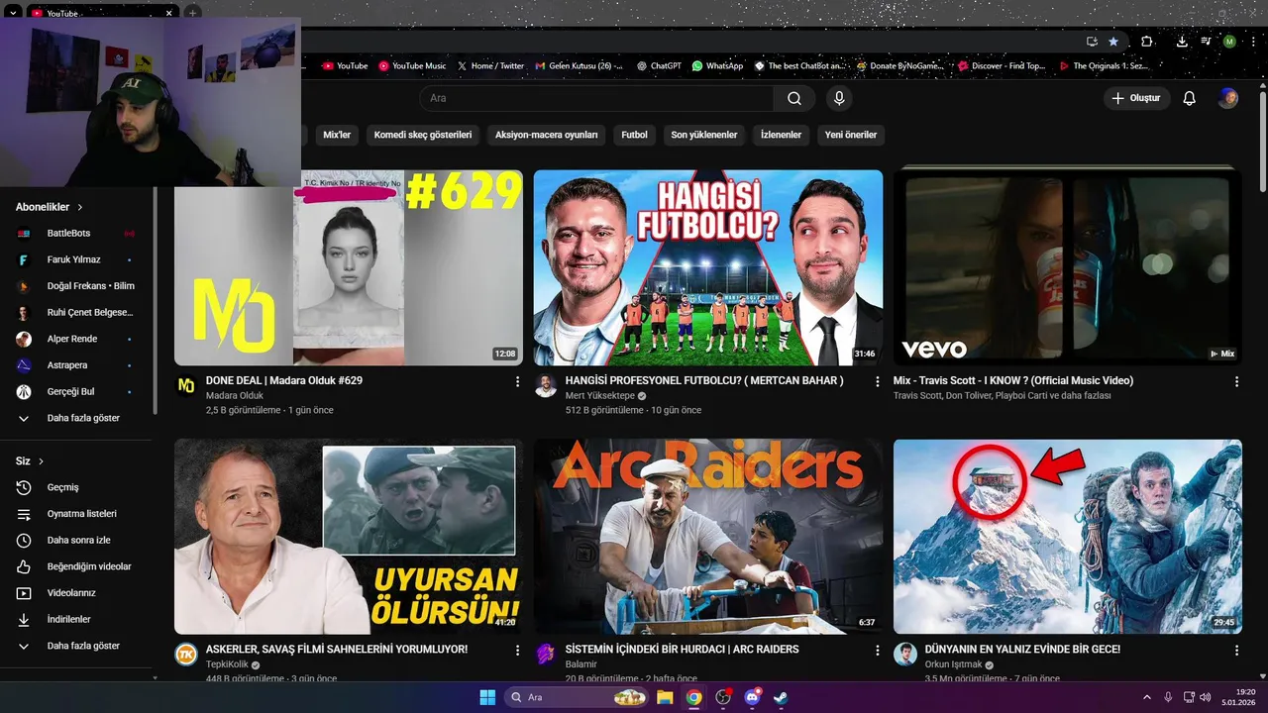Open the TepkiKolik channel avatar
Image resolution: width=1268 pixels, height=713 pixels.
186,655
